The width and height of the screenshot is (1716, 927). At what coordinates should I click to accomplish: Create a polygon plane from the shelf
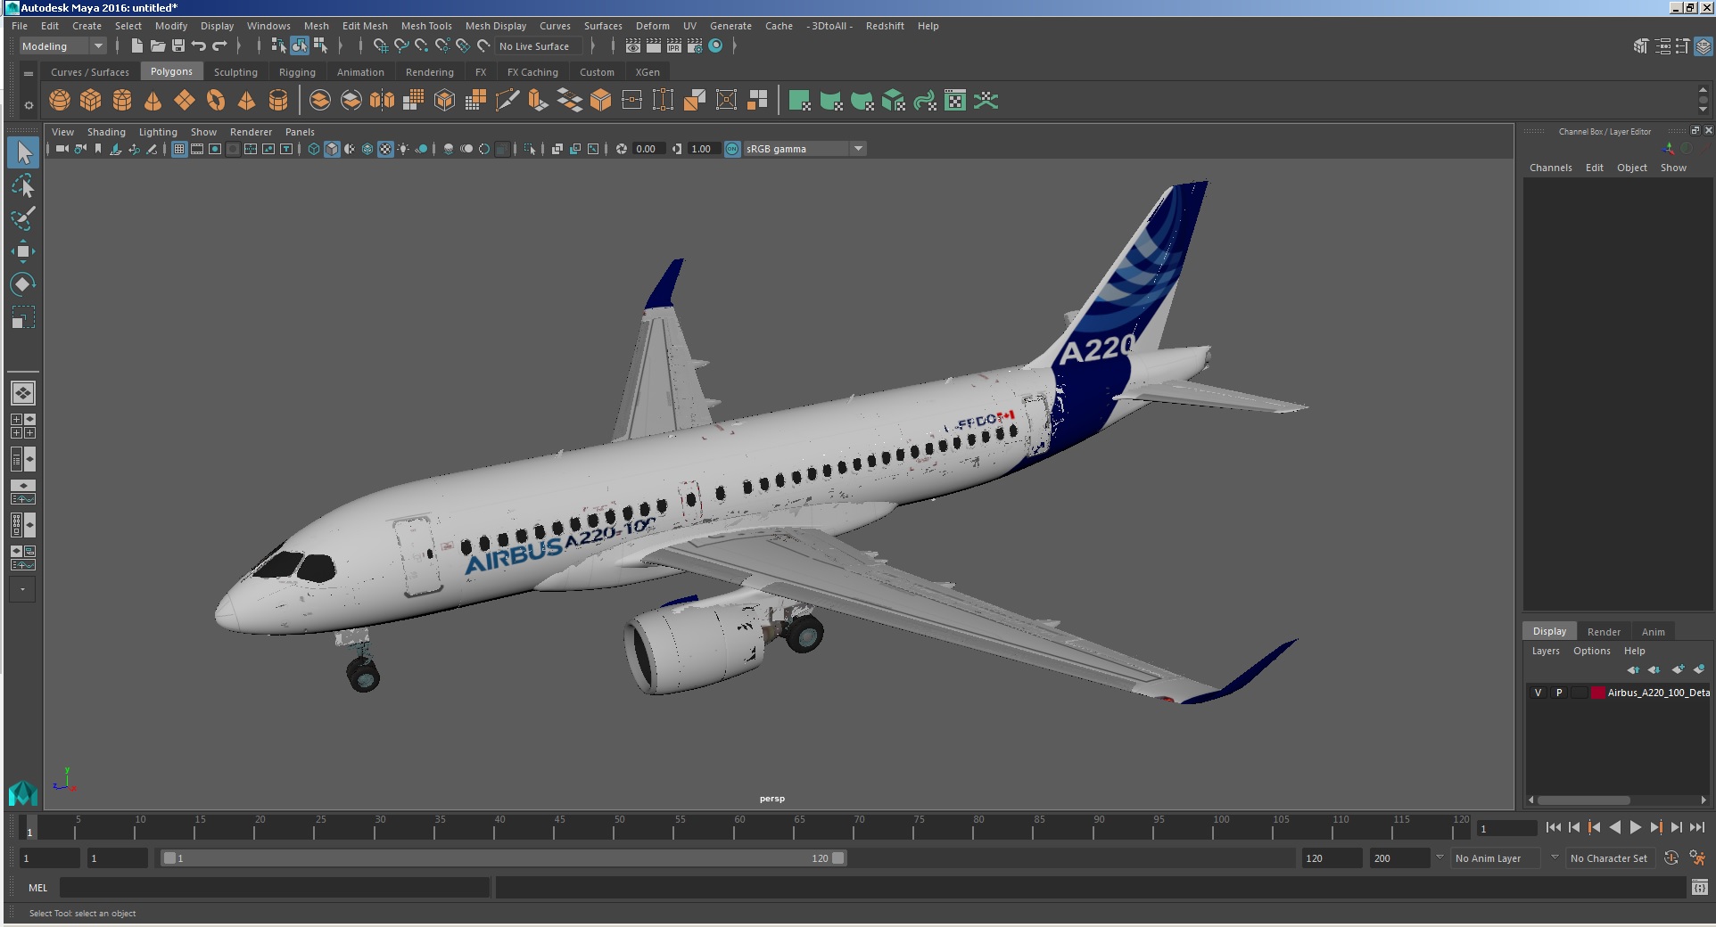pyautogui.click(x=185, y=101)
